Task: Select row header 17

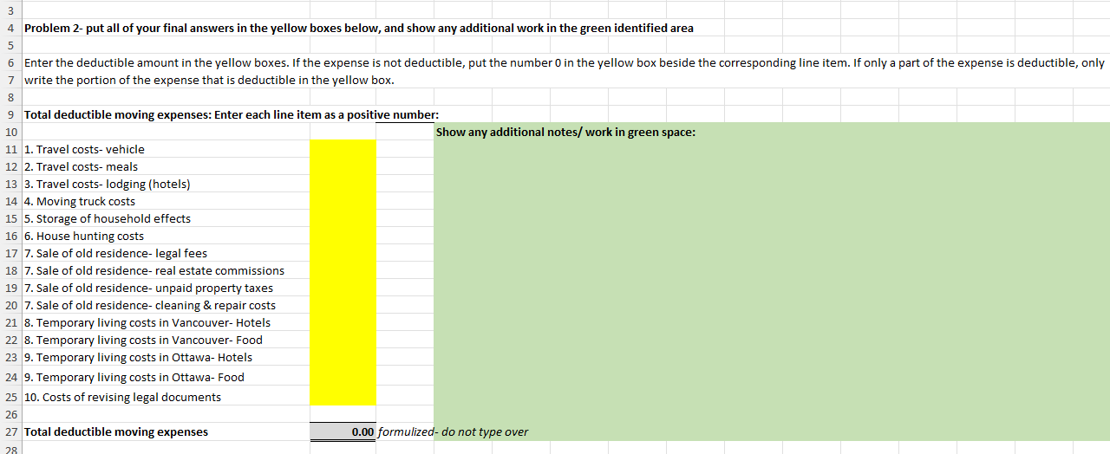Action: click(x=10, y=253)
